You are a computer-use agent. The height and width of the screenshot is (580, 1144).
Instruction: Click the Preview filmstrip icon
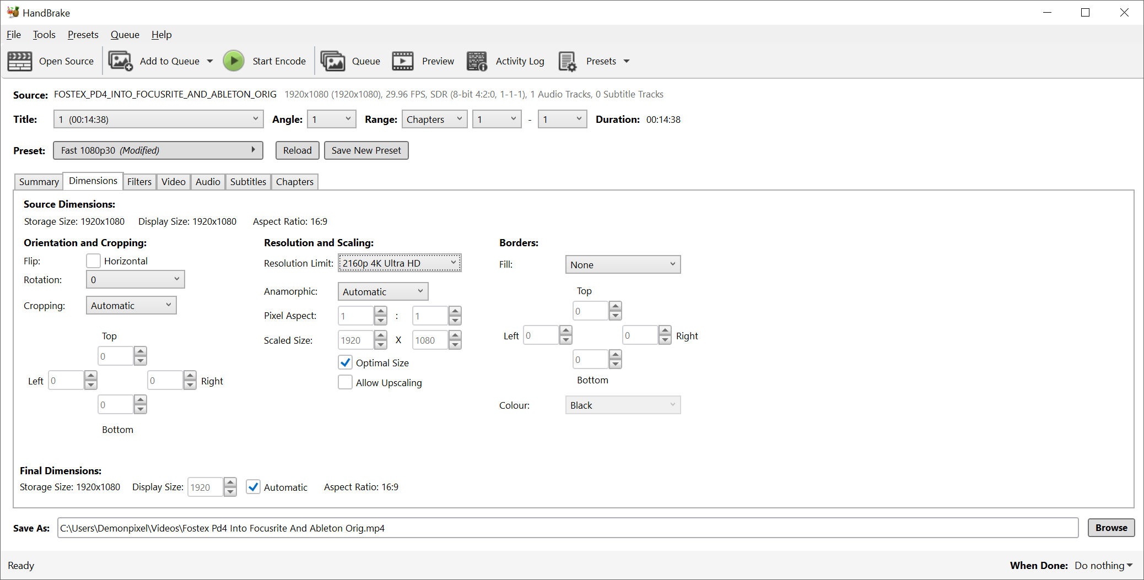(x=403, y=61)
